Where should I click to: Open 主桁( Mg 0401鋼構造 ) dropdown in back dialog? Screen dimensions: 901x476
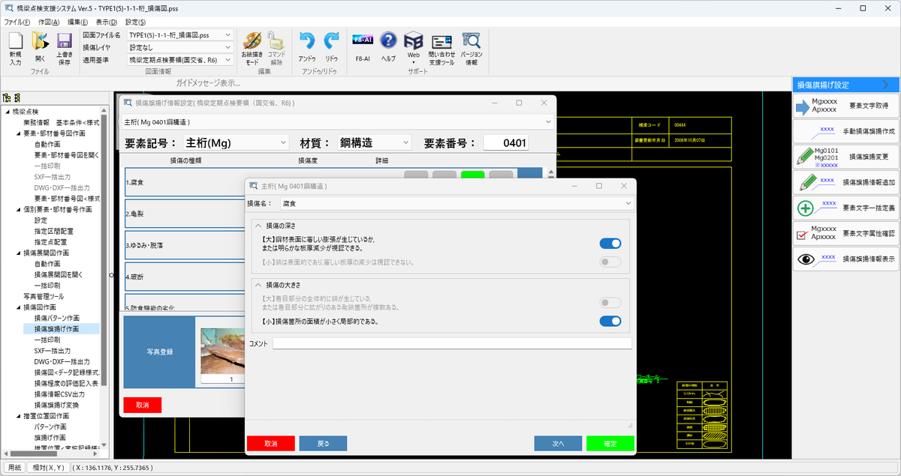click(338, 121)
